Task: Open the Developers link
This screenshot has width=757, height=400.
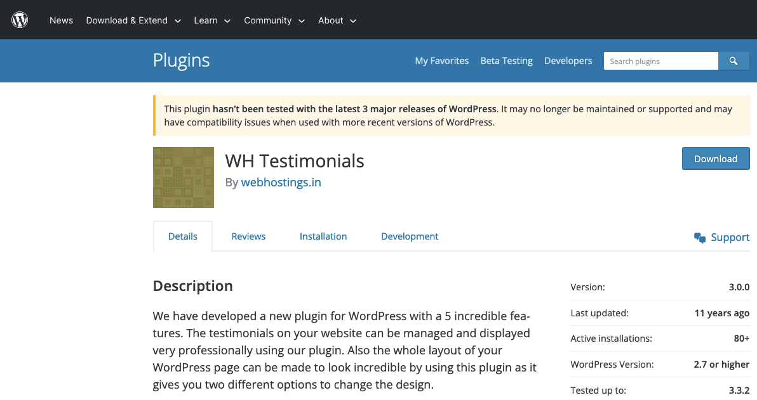Action: (x=568, y=61)
